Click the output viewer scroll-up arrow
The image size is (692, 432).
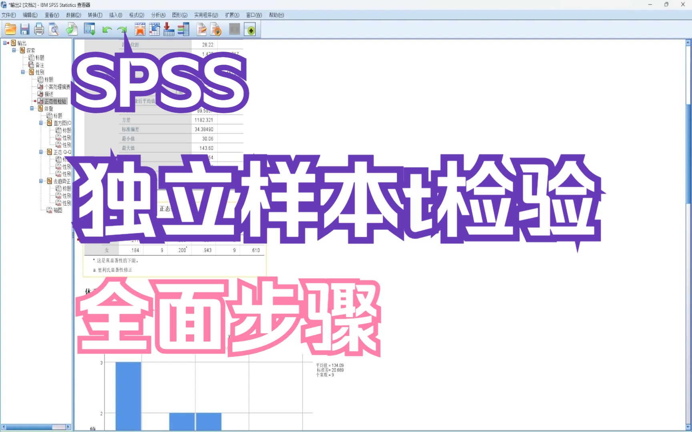click(688, 42)
